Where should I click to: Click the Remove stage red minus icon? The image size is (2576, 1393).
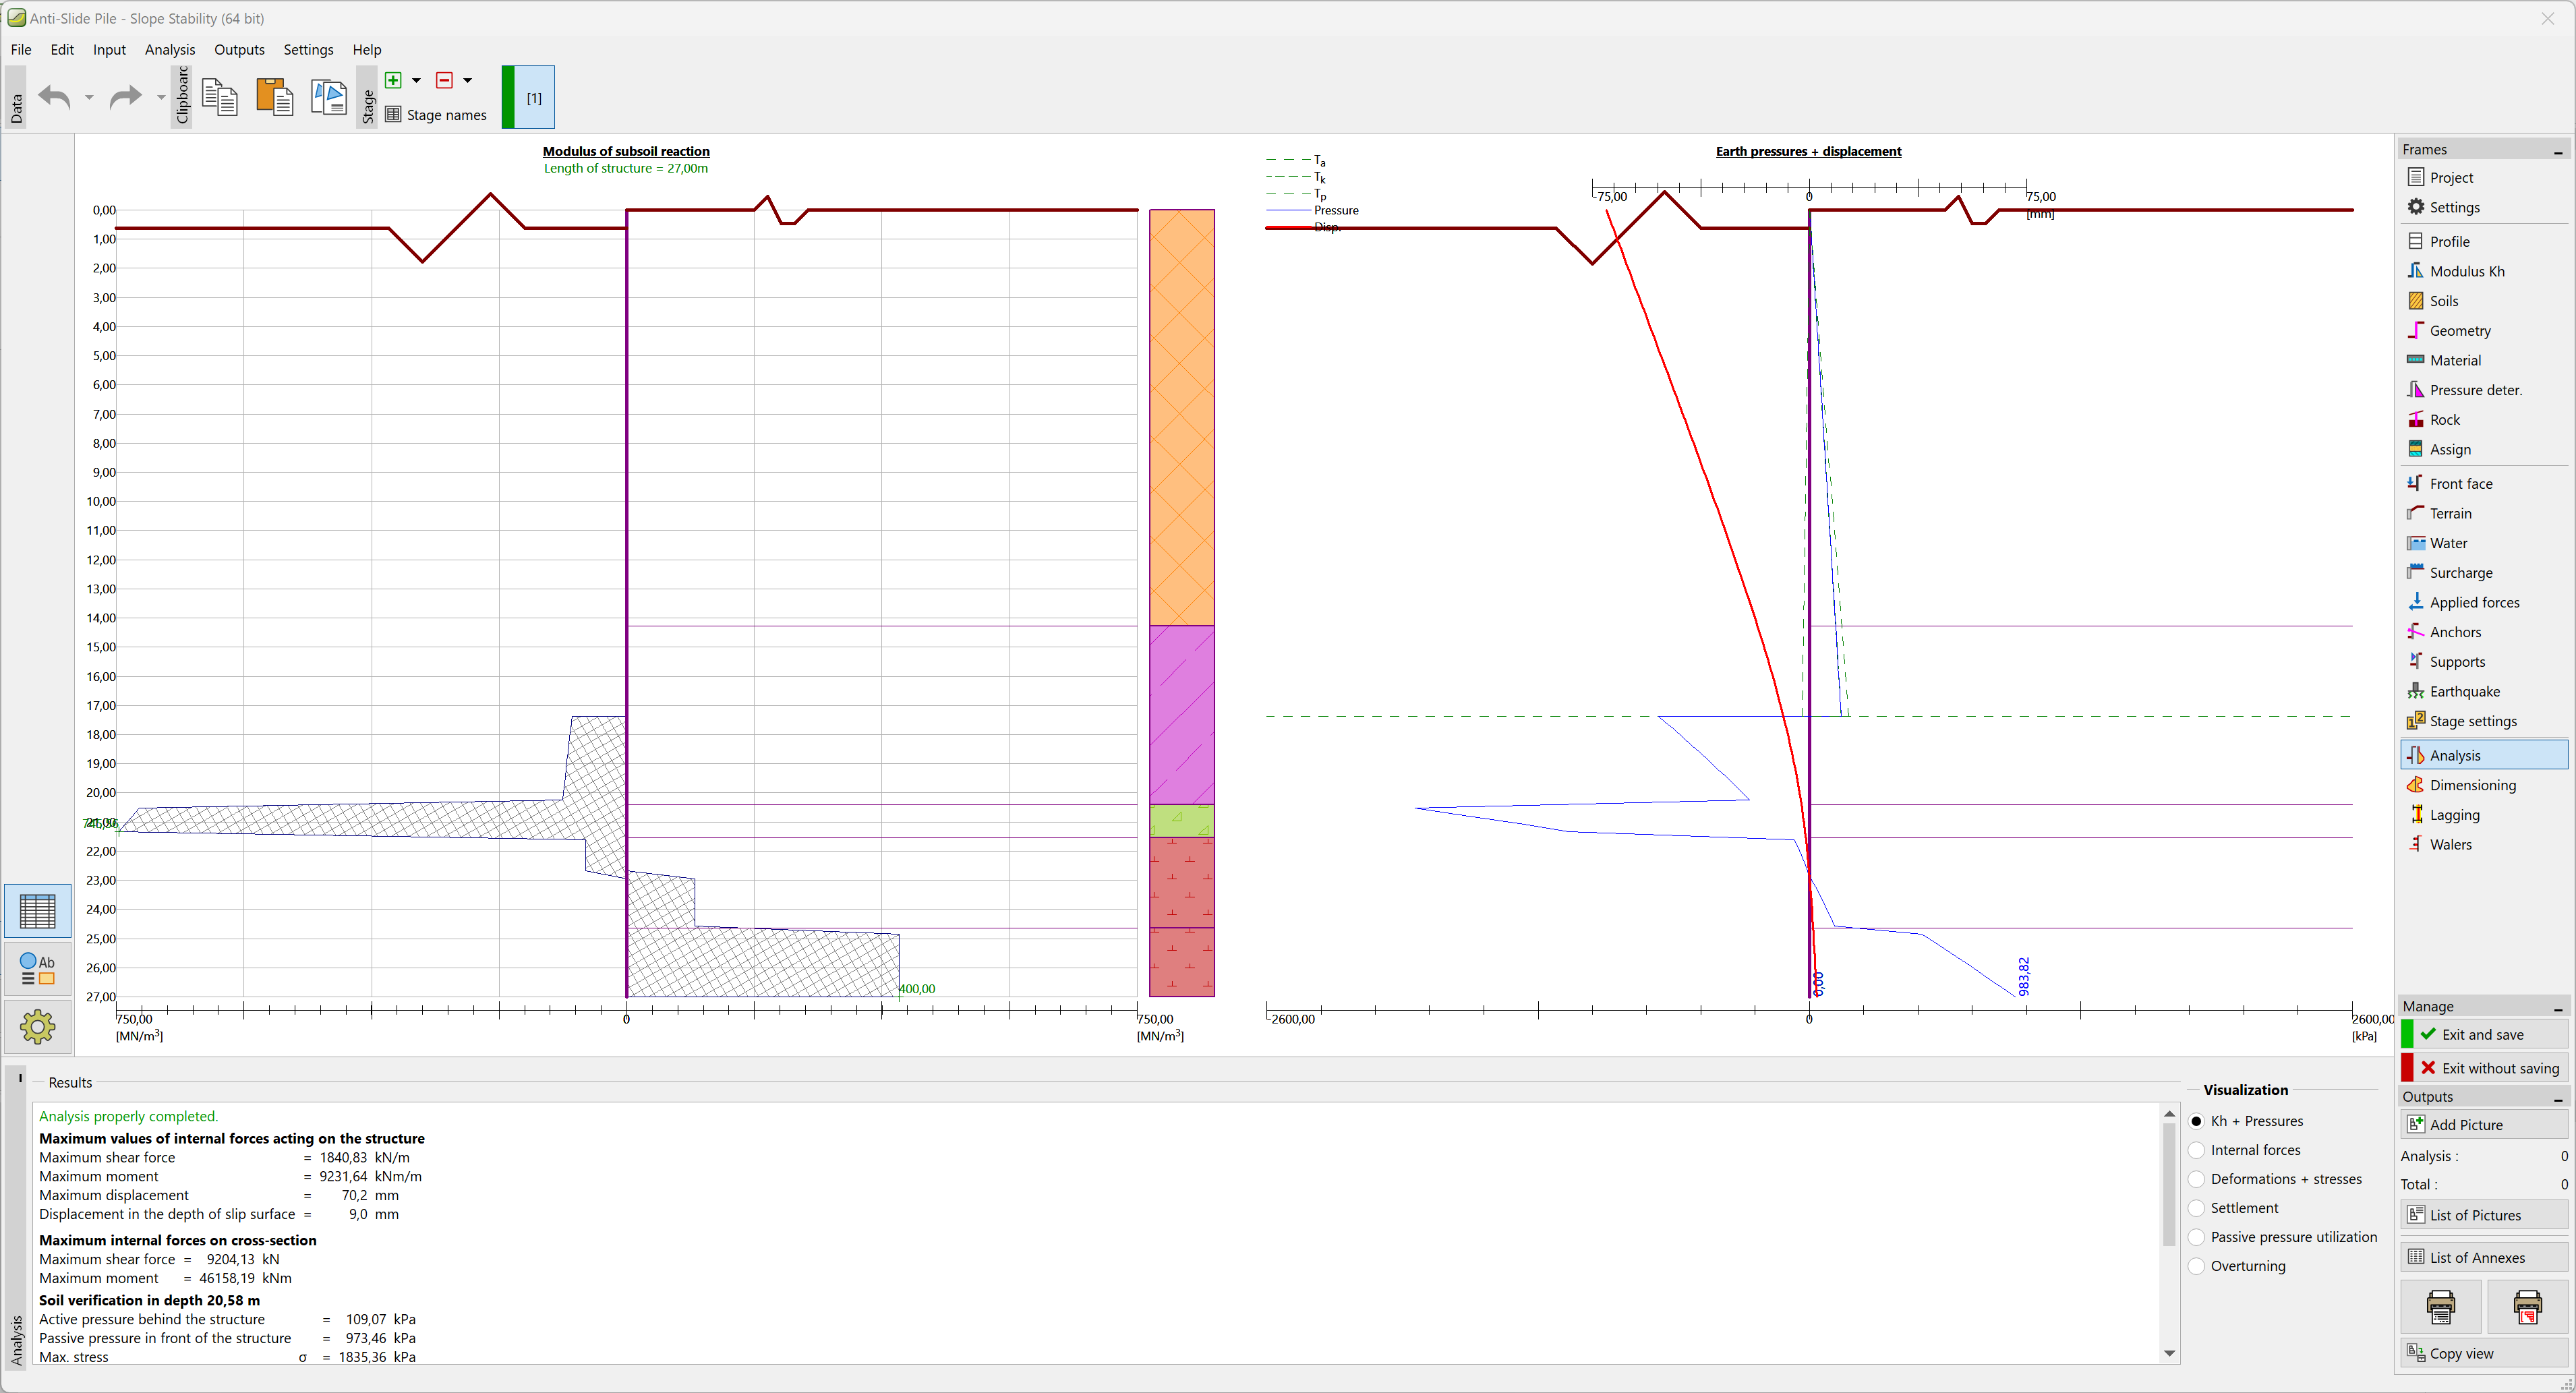445,80
